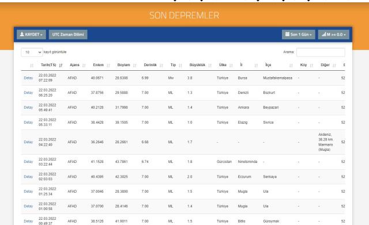Viewport: 369px width, 225px height.
Task: Open the records-per-page selector showing 10
Action: pyautogui.click(x=32, y=52)
